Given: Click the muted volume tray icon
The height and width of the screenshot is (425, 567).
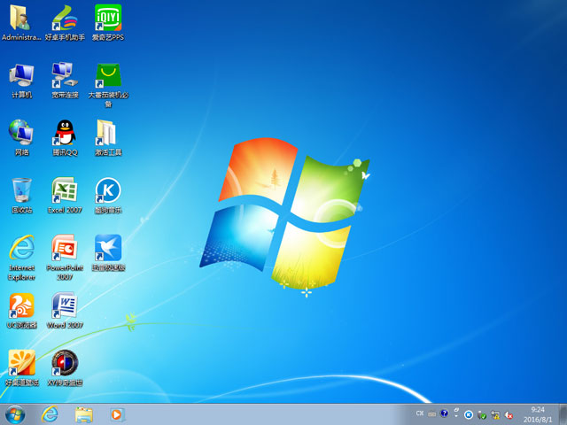Looking at the screenshot, I should point(509,413).
